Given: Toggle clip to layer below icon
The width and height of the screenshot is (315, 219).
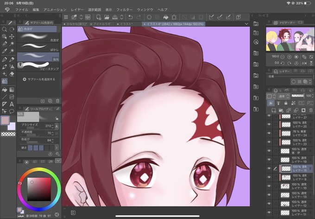Looking at the screenshot, I should [271, 103].
